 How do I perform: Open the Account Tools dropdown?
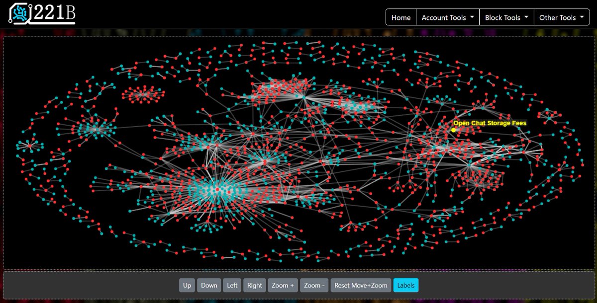447,17
